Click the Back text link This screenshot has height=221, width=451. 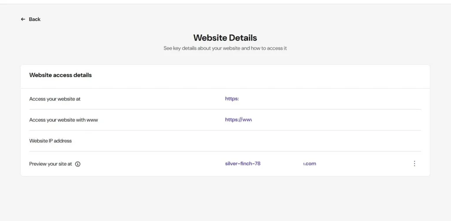(x=35, y=19)
